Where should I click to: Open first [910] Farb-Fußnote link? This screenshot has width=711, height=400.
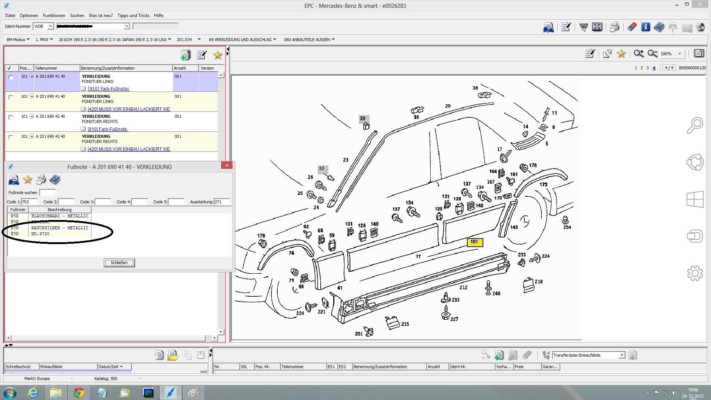(109, 89)
